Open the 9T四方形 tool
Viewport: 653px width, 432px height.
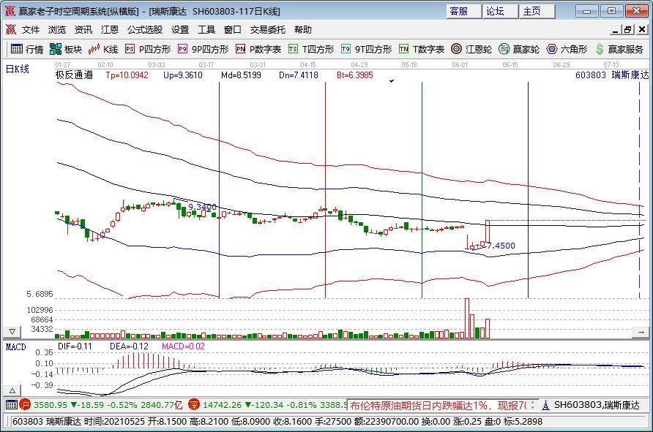pyautogui.click(x=367, y=49)
